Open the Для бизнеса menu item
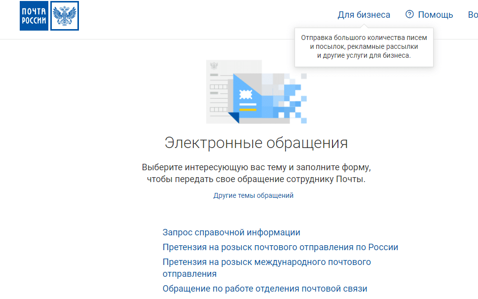Viewport: 478px width, 299px height. pyautogui.click(x=364, y=15)
